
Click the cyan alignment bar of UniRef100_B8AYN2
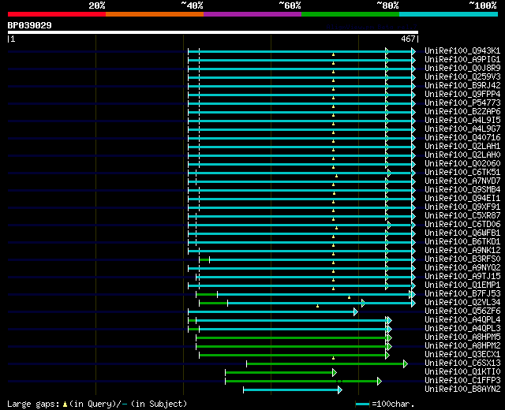coord(291,390)
